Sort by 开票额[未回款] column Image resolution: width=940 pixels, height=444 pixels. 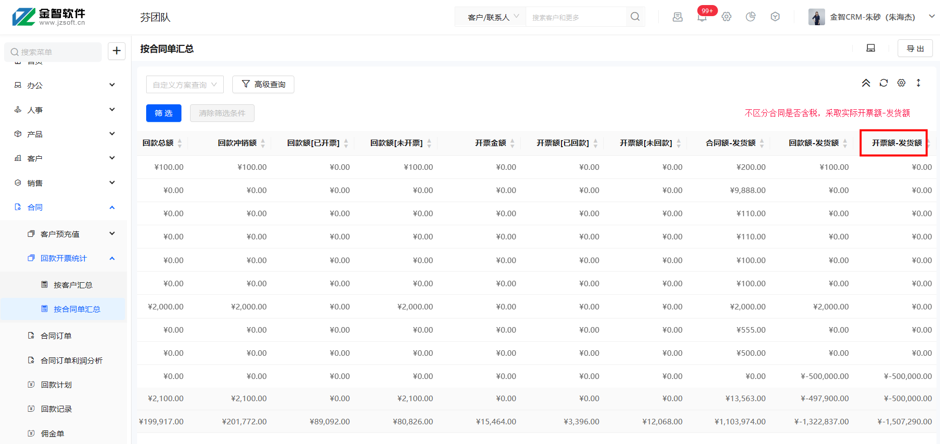tap(679, 143)
